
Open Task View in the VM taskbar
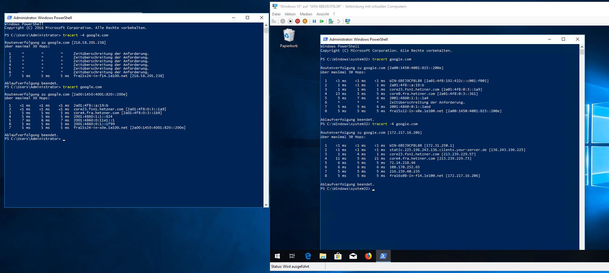(x=292, y=256)
